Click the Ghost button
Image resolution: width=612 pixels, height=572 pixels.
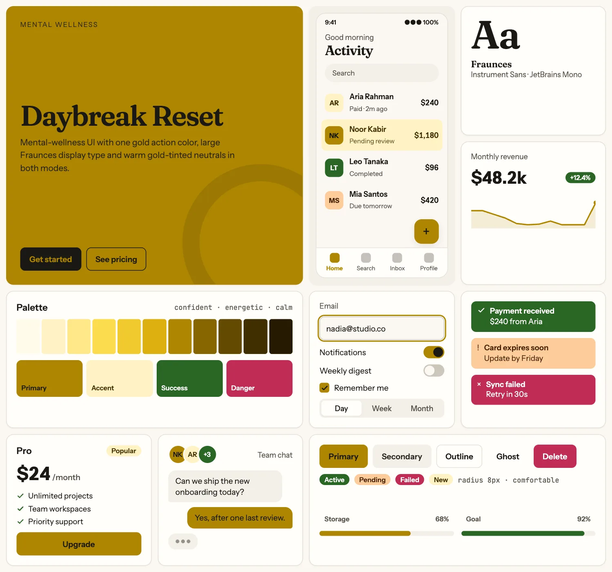coord(508,456)
